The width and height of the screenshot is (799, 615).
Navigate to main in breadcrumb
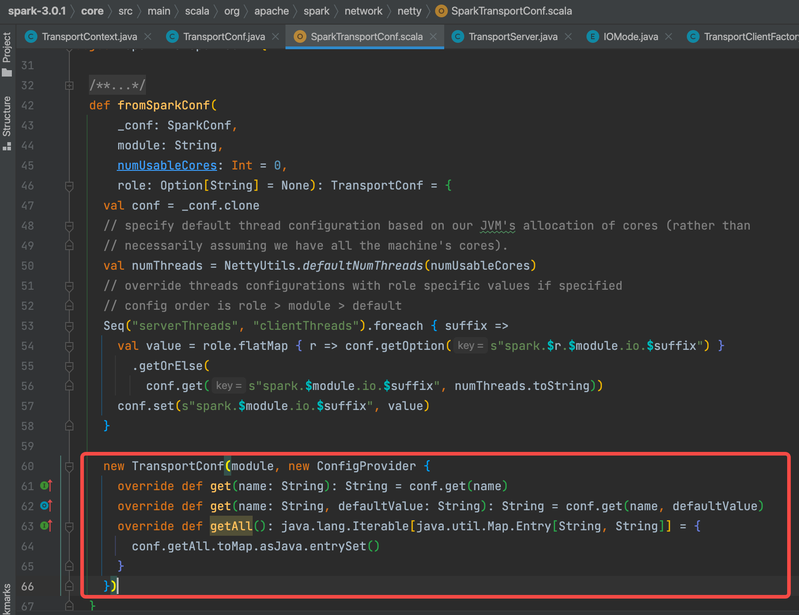pyautogui.click(x=159, y=11)
